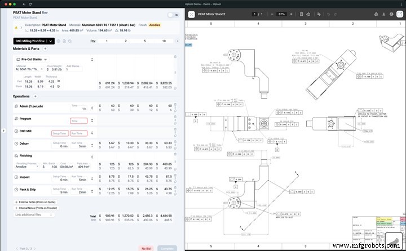Add a quantity column with plus icon
This screenshot has height=251, width=406.
pyautogui.click(x=178, y=41)
